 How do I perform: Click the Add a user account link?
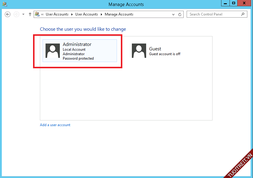point(55,125)
